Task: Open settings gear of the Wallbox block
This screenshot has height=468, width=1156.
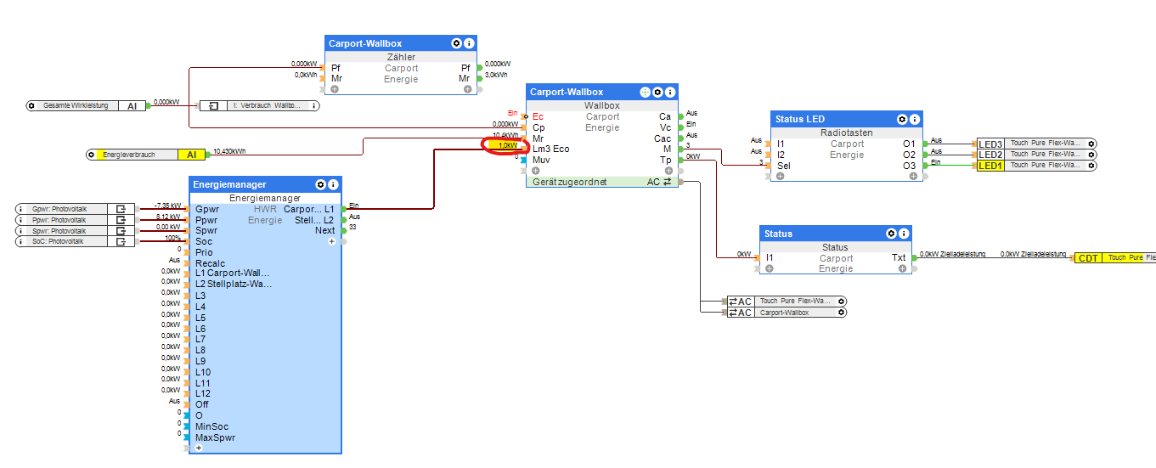Action: click(657, 92)
